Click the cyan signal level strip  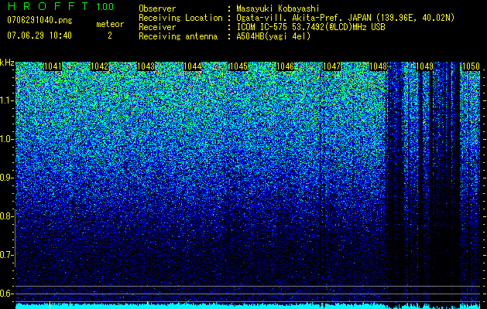point(248,307)
